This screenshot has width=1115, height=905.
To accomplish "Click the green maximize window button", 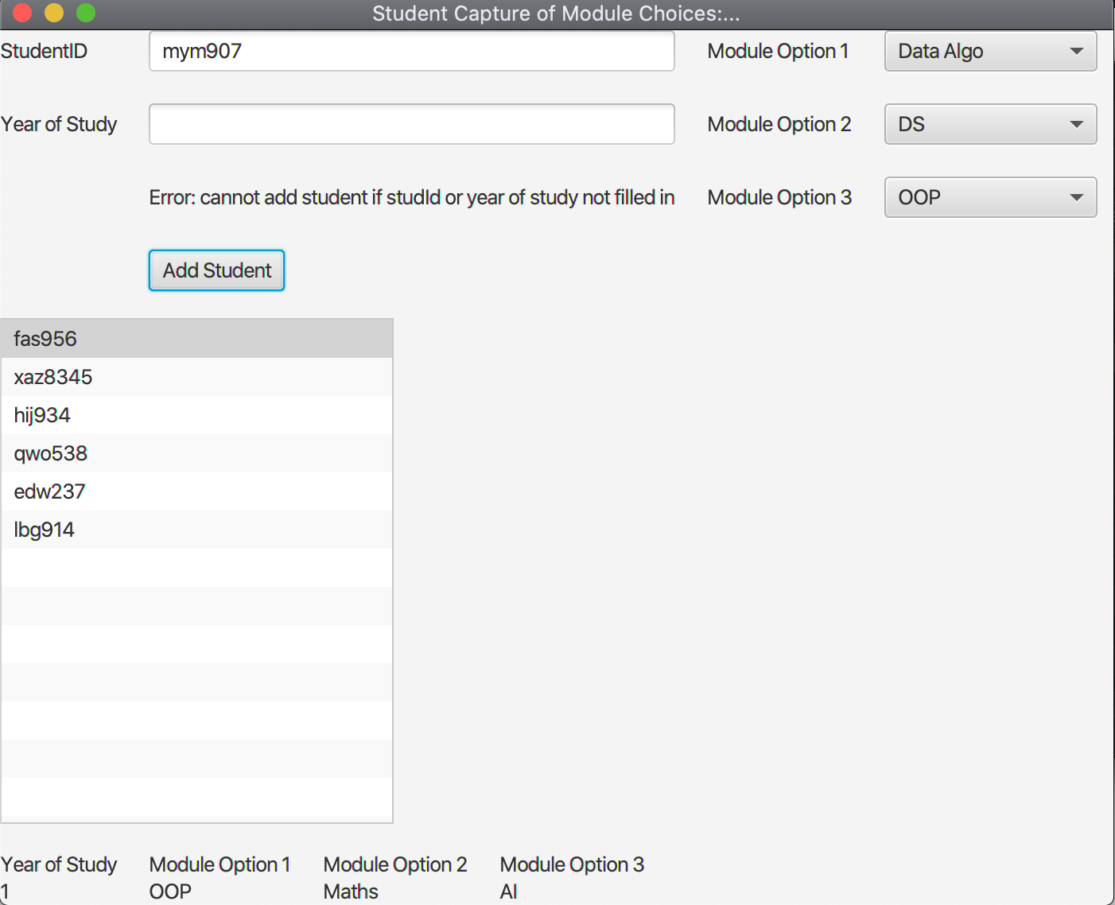I will coord(86,13).
